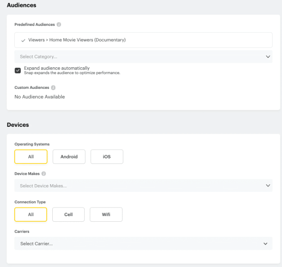
Task: Click the Device Makes chevron arrow
Action: coord(268,185)
